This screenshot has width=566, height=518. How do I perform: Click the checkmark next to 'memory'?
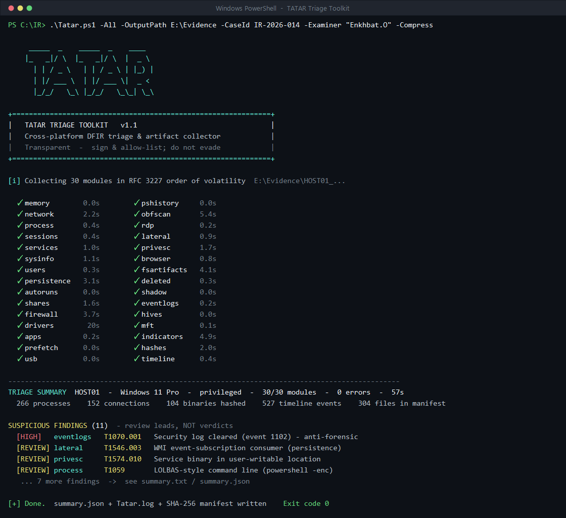coord(20,203)
